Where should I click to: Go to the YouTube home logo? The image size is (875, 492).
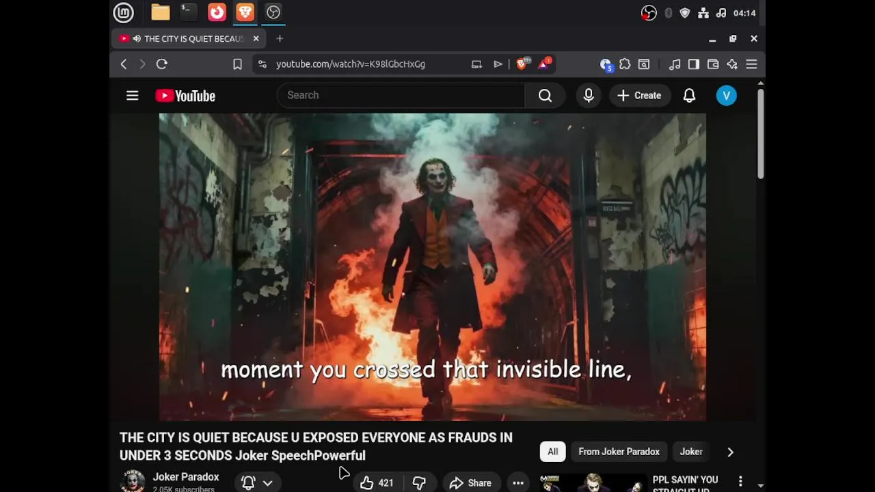185,96
